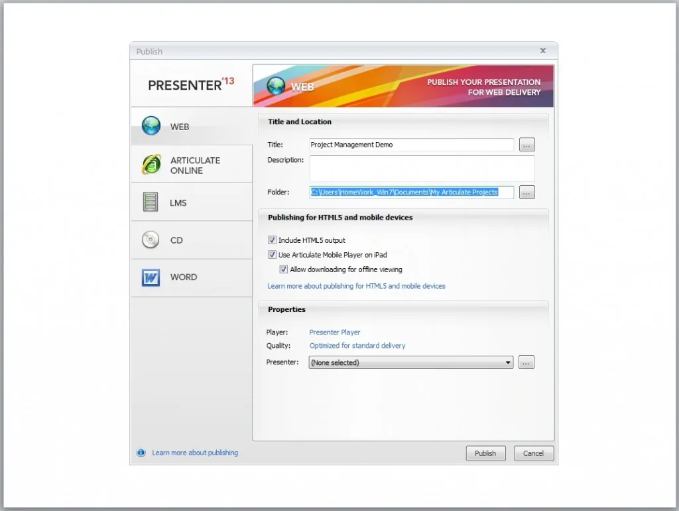Click Optimized for standard delivery link
This screenshot has width=679, height=511.
[357, 346]
